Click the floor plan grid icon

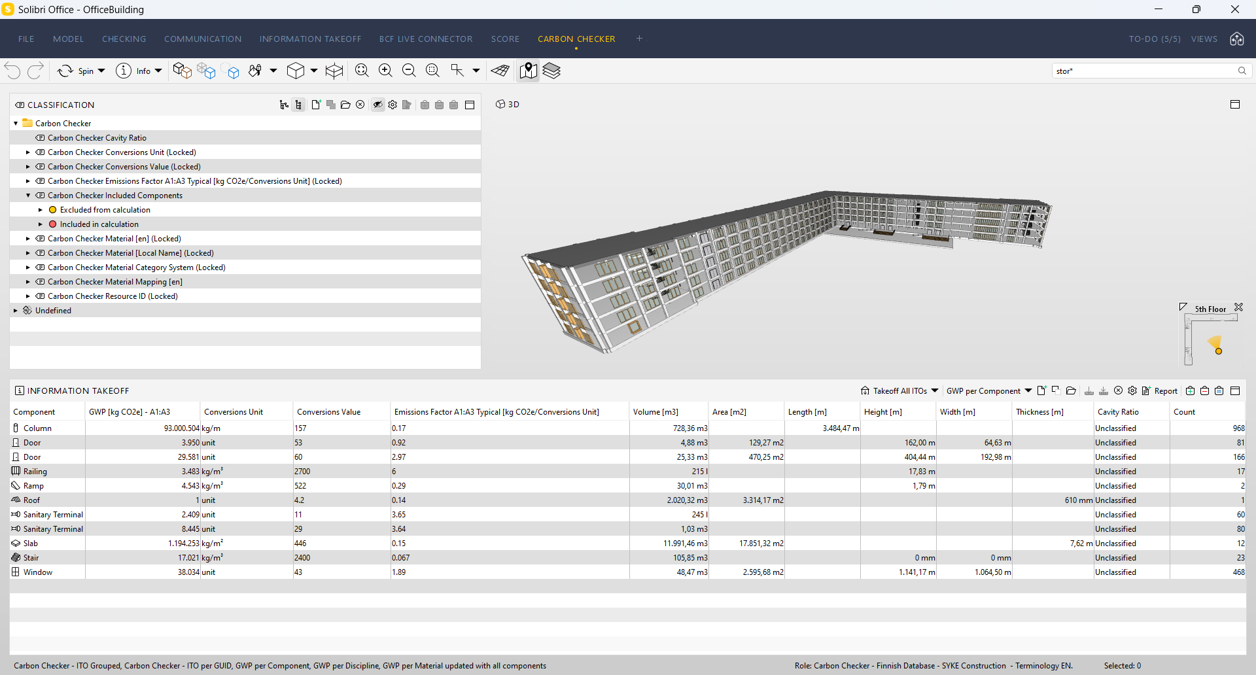click(500, 71)
